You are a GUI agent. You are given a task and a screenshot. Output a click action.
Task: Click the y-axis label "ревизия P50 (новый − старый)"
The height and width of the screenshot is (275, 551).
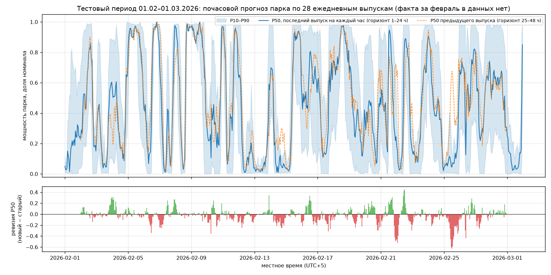[x=16, y=219]
